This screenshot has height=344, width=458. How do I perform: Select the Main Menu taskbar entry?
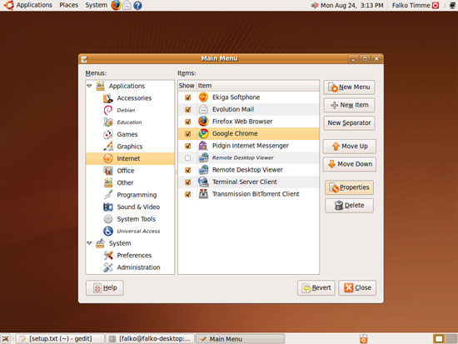[x=240, y=339]
